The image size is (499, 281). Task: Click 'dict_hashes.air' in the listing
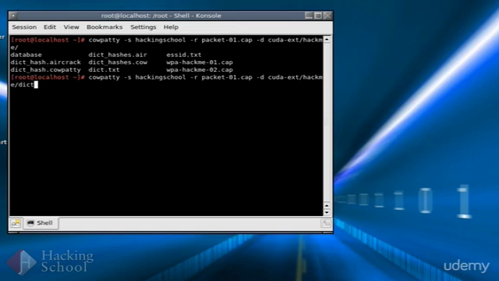click(x=118, y=55)
